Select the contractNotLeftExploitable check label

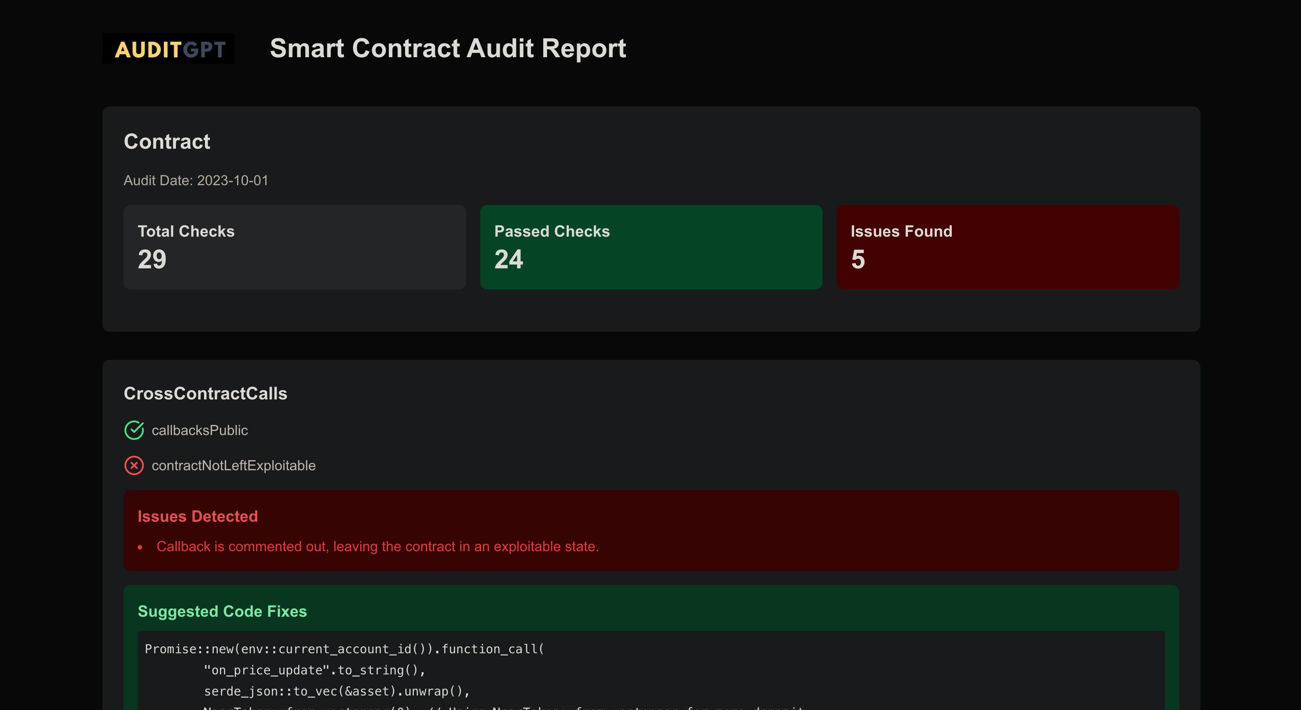(x=234, y=465)
